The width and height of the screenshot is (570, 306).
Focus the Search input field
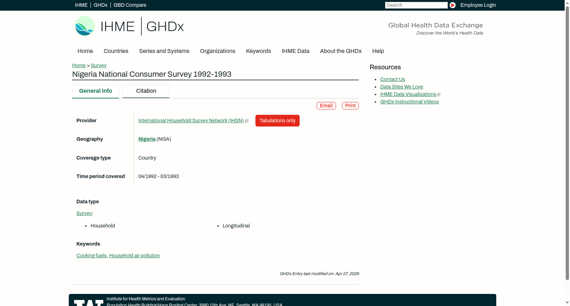coord(416,5)
